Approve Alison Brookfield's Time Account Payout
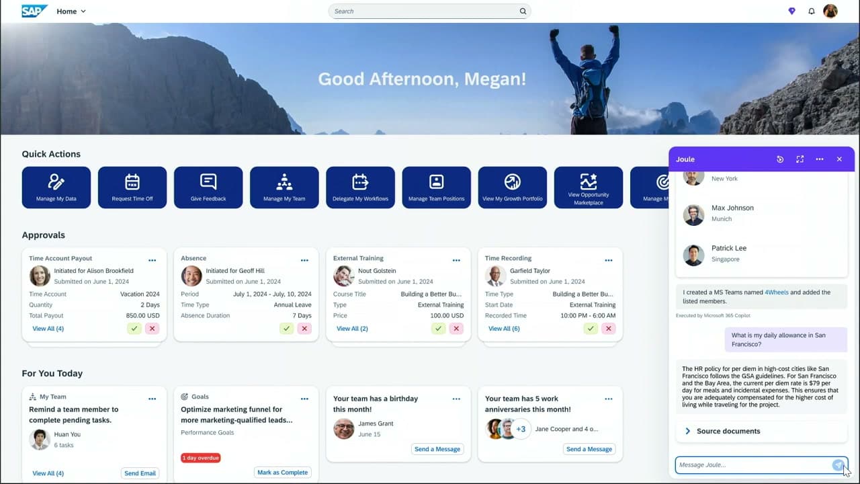This screenshot has width=860, height=484. click(134, 329)
